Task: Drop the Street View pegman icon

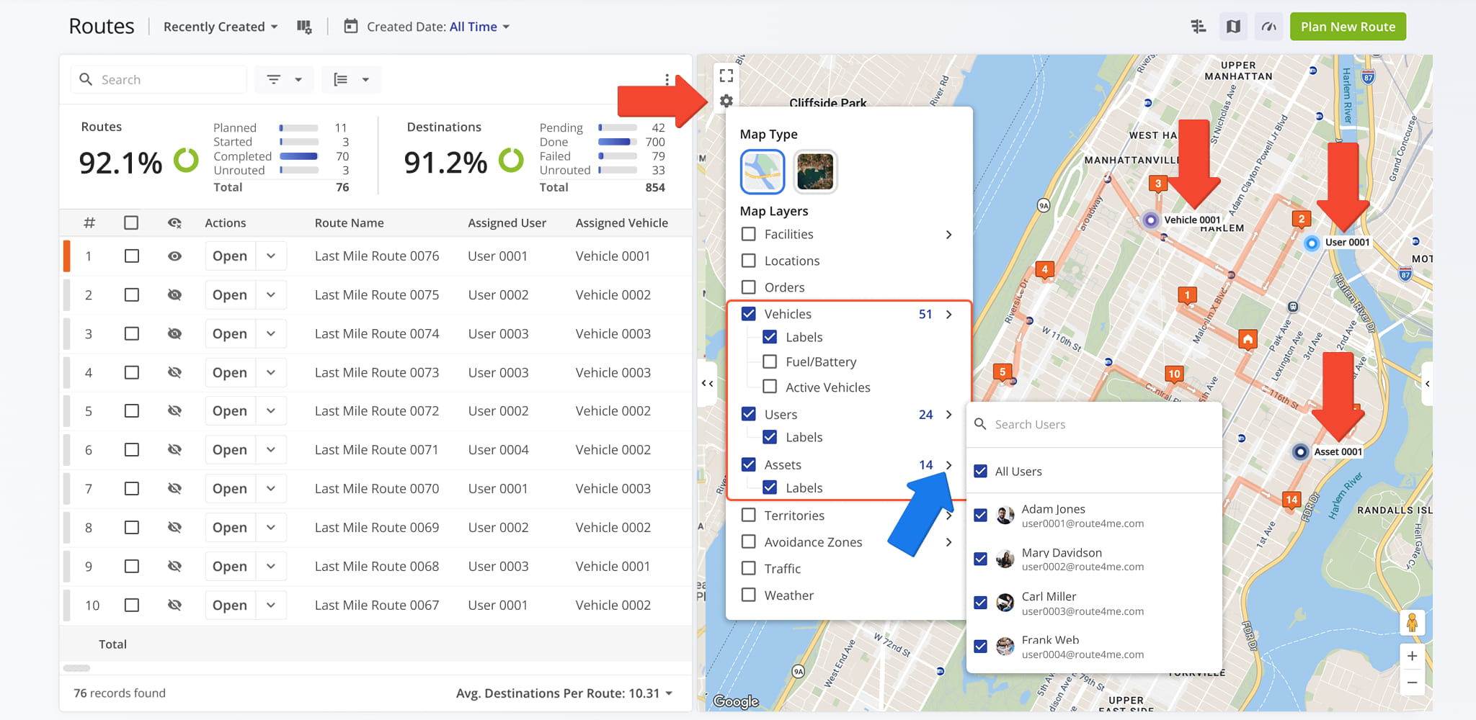Action: pyautogui.click(x=1412, y=622)
